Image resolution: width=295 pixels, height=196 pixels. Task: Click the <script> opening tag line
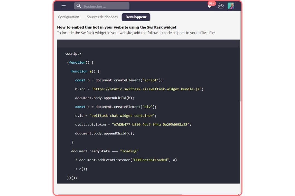pyautogui.click(x=73, y=54)
